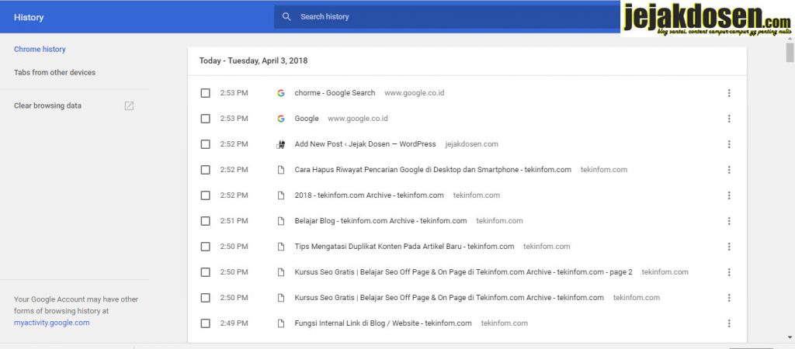Open the myactivity.google.com link

(x=52, y=323)
